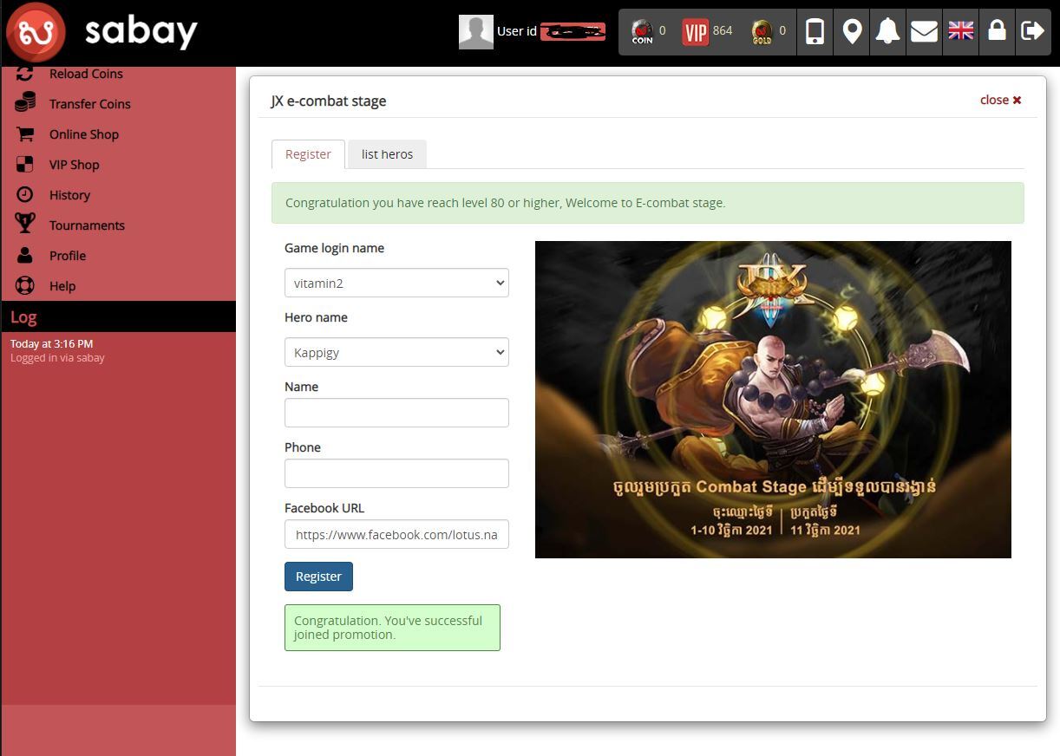1060x756 pixels.
Task: Open the location pin icon
Action: click(852, 32)
